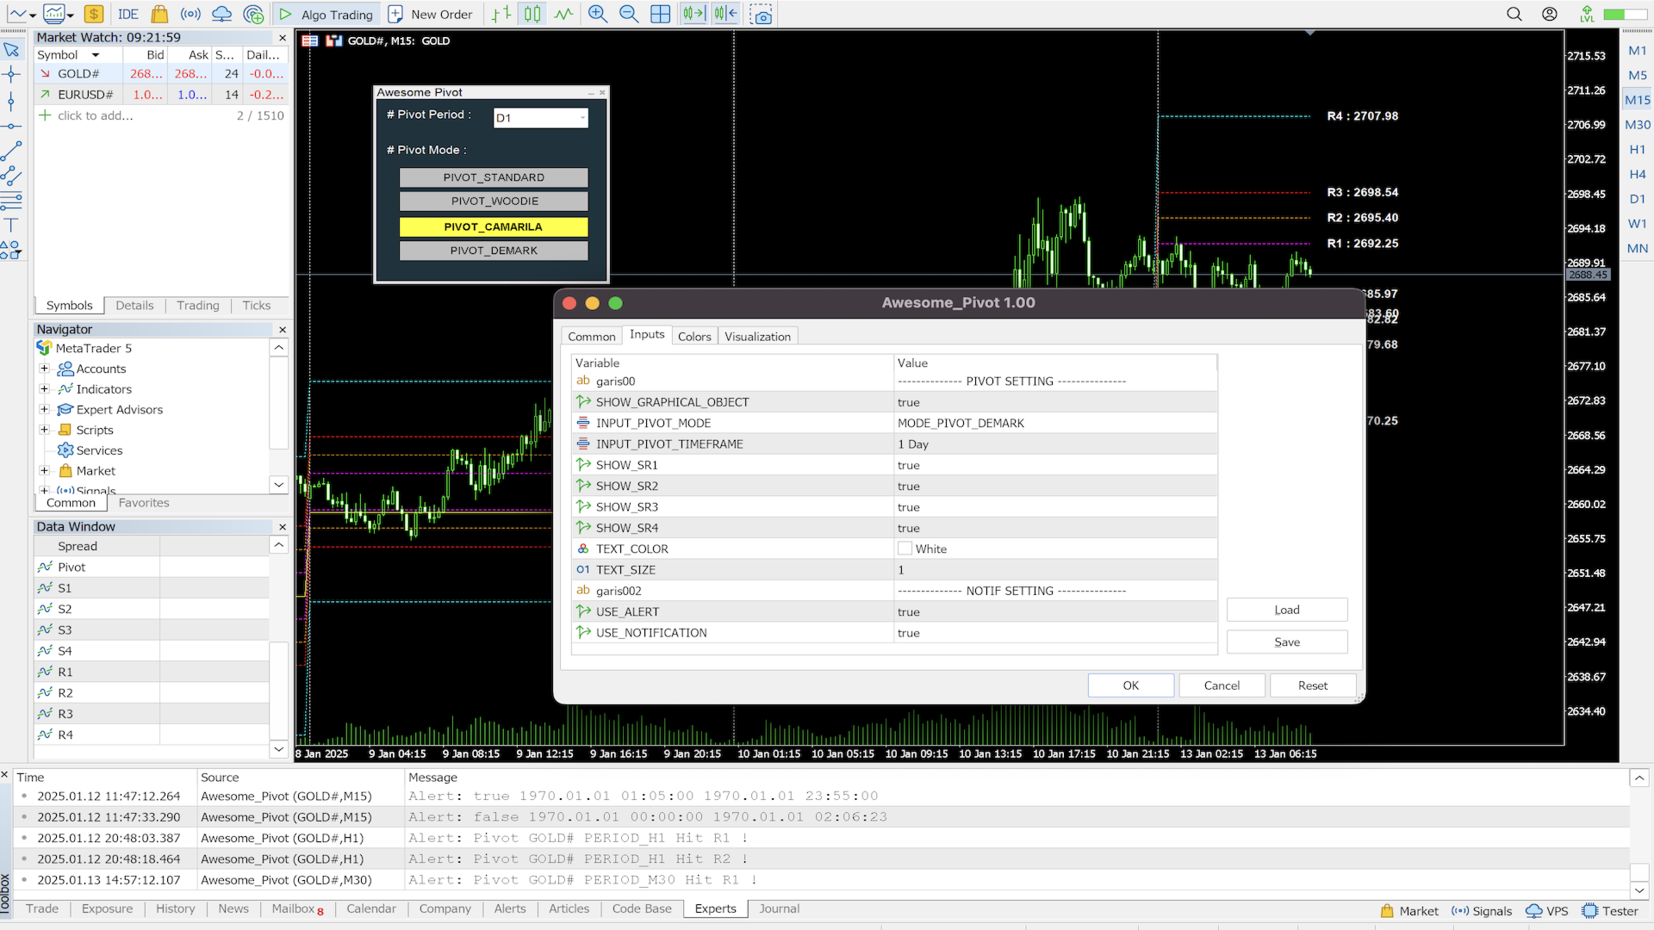Click the search magnifier icon

(x=1514, y=14)
